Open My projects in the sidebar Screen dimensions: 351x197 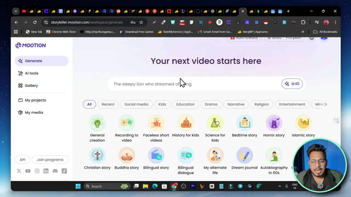[35, 100]
